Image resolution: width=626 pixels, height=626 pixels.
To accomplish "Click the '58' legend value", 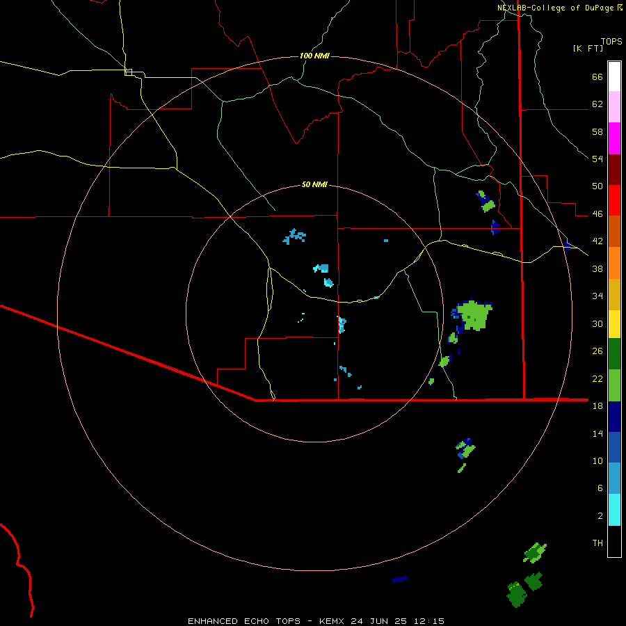I will [x=597, y=131].
